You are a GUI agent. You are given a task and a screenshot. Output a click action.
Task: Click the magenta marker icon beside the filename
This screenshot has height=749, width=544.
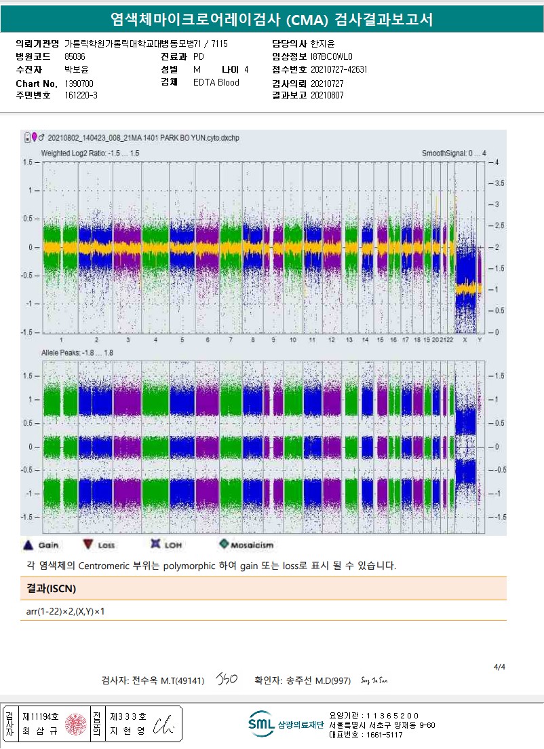tap(35, 137)
